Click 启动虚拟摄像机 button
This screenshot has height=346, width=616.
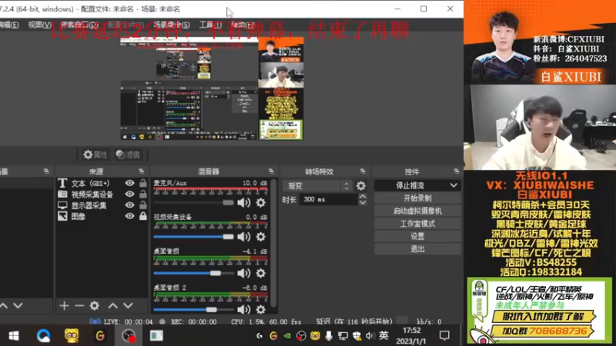(417, 211)
